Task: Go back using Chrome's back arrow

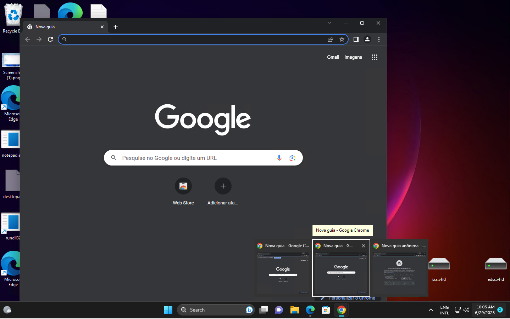Action: [28, 39]
